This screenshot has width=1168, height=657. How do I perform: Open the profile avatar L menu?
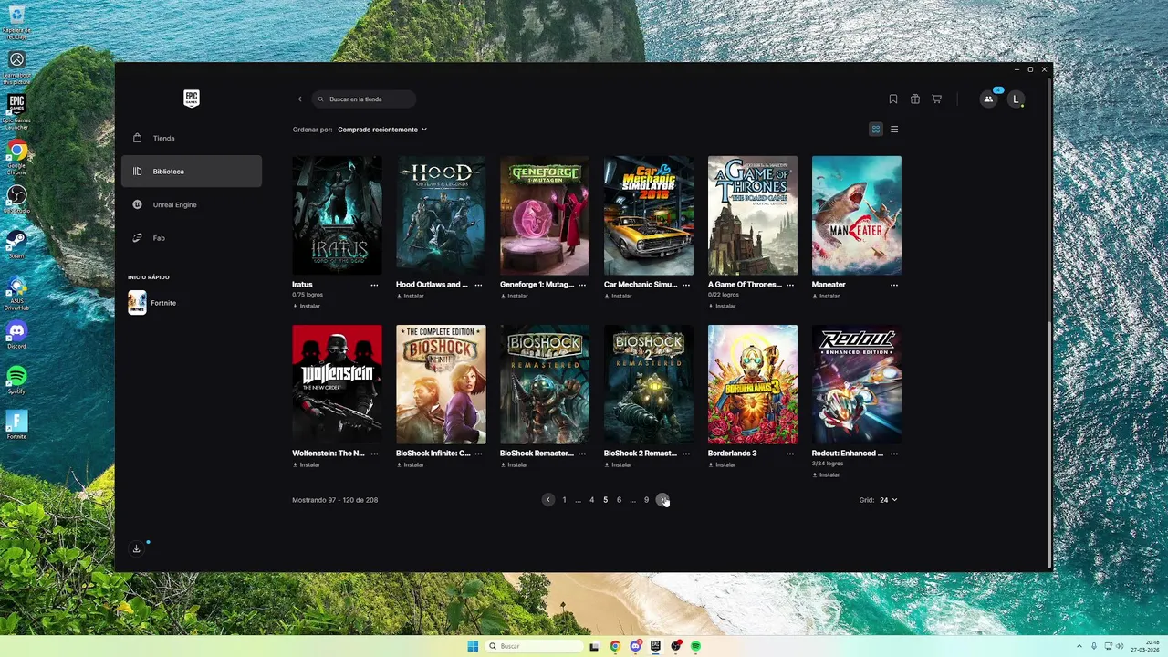pyautogui.click(x=1017, y=99)
